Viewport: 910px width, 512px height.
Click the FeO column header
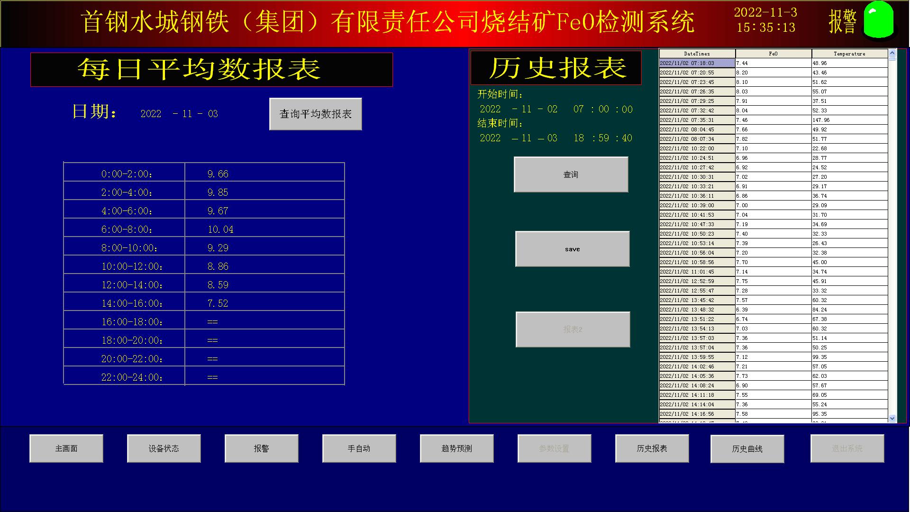[773, 54]
